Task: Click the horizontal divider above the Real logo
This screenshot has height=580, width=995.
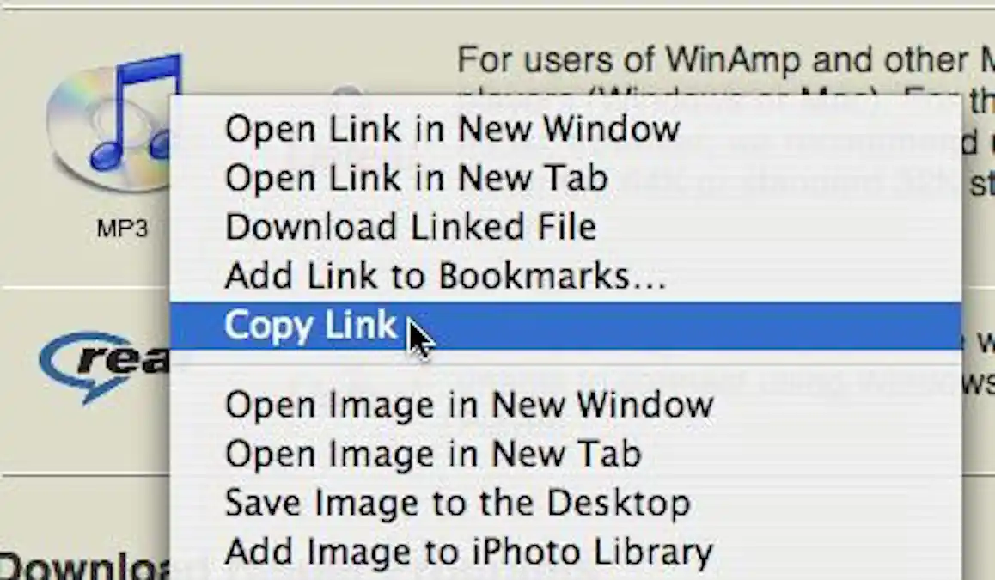Action: 84,287
